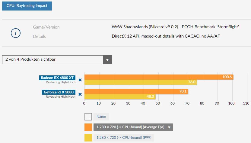The height and width of the screenshot is (143, 251).
Task: Remove Radeon RX 6800 XT with X icon
Action: coord(80,80)
